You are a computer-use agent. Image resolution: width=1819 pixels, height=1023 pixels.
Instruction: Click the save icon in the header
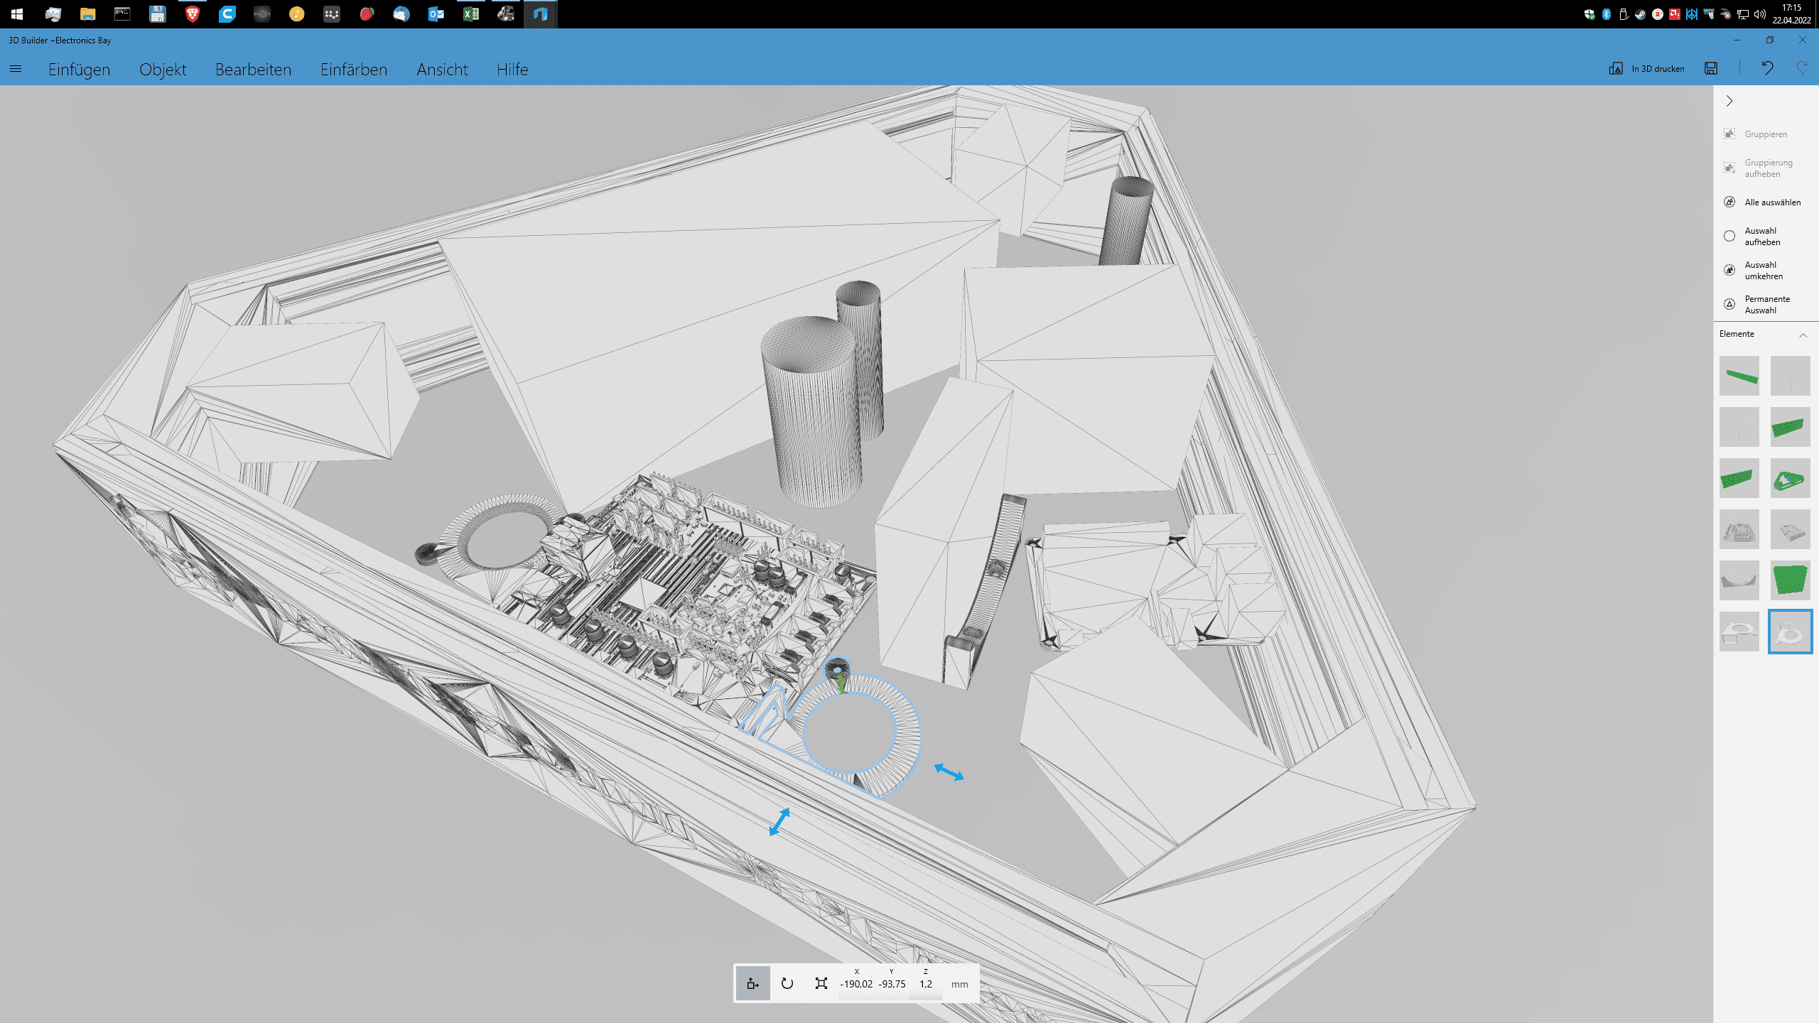point(1711,68)
